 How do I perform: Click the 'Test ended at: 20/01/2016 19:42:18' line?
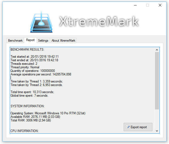click(34, 60)
